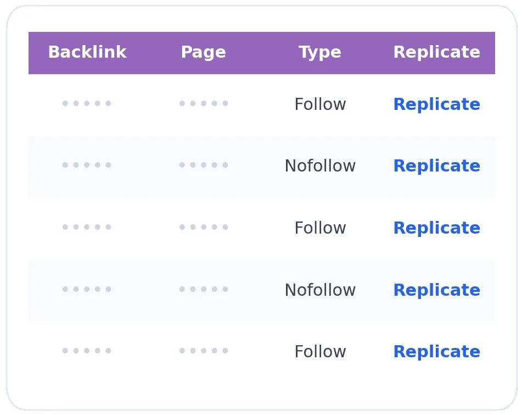
Task: Select the Nofollow type in the second row
Action: point(320,166)
